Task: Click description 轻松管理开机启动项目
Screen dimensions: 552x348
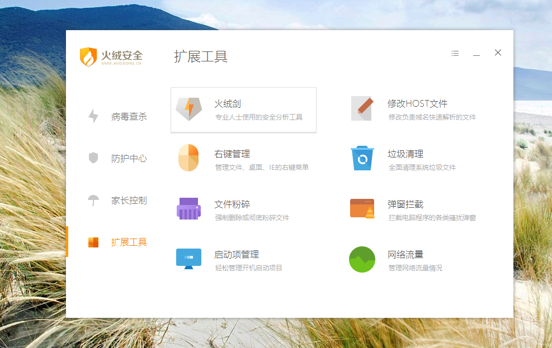Action: tap(248, 268)
